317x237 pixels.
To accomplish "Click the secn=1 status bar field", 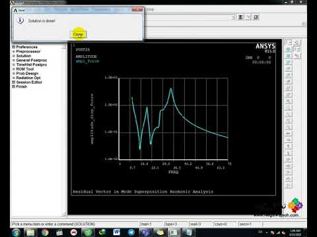I will click(x=250, y=224).
